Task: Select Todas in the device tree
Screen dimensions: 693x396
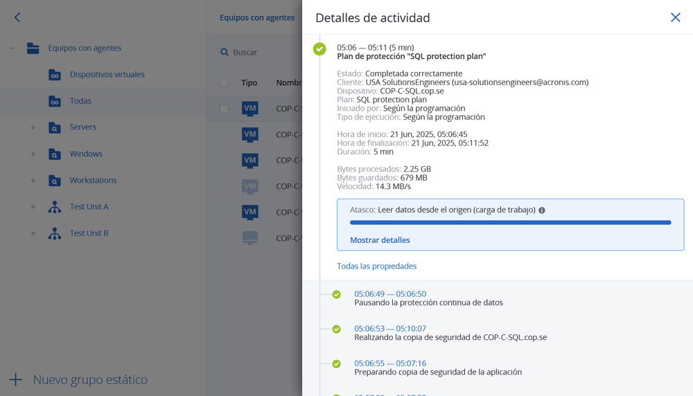Action: pyautogui.click(x=80, y=101)
